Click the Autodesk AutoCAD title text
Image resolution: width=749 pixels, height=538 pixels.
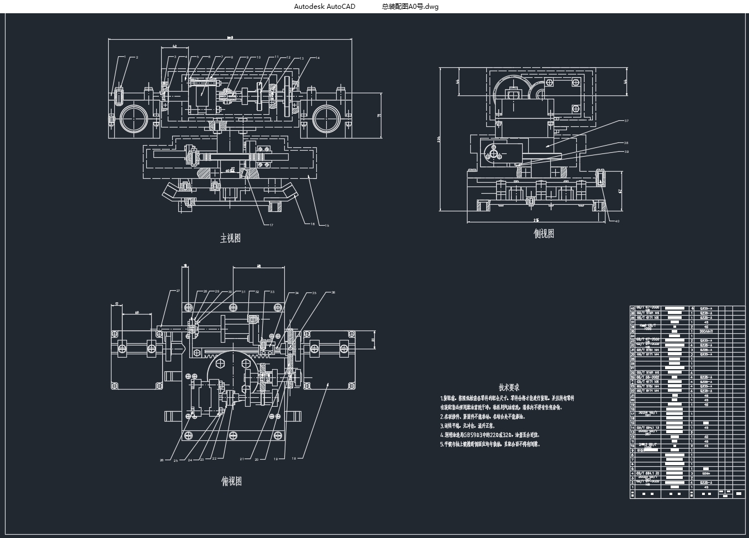point(325,7)
